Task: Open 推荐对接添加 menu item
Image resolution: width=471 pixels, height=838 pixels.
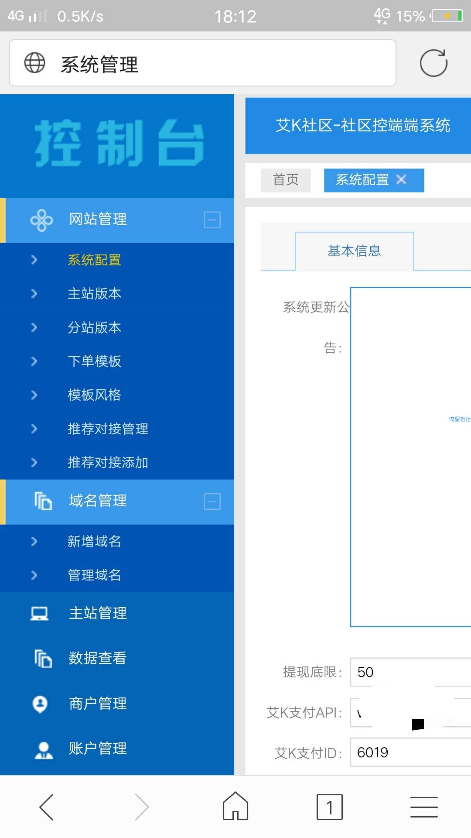Action: click(108, 463)
